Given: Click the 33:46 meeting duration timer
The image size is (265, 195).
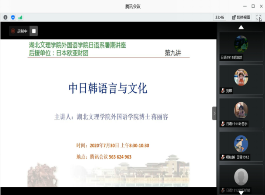Looking at the screenshot, I should 219,17.
